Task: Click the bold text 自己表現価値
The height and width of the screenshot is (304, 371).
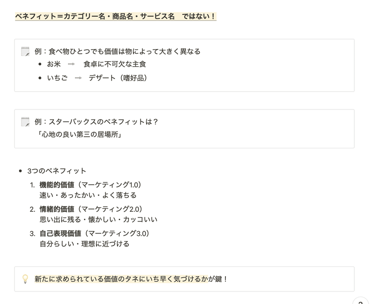Action: pos(60,233)
